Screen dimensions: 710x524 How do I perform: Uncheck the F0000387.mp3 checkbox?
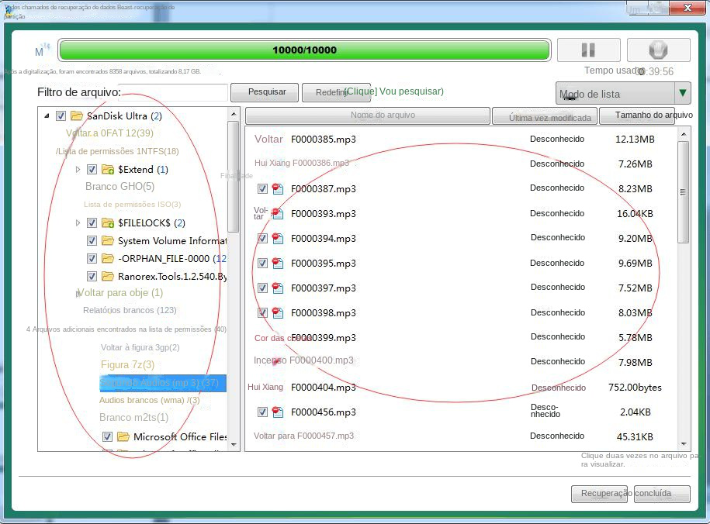(262, 188)
